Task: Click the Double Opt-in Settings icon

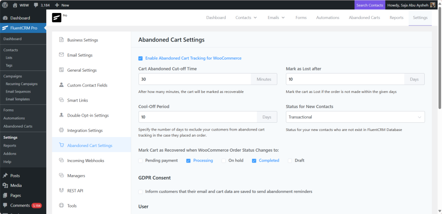Action: click(61, 115)
